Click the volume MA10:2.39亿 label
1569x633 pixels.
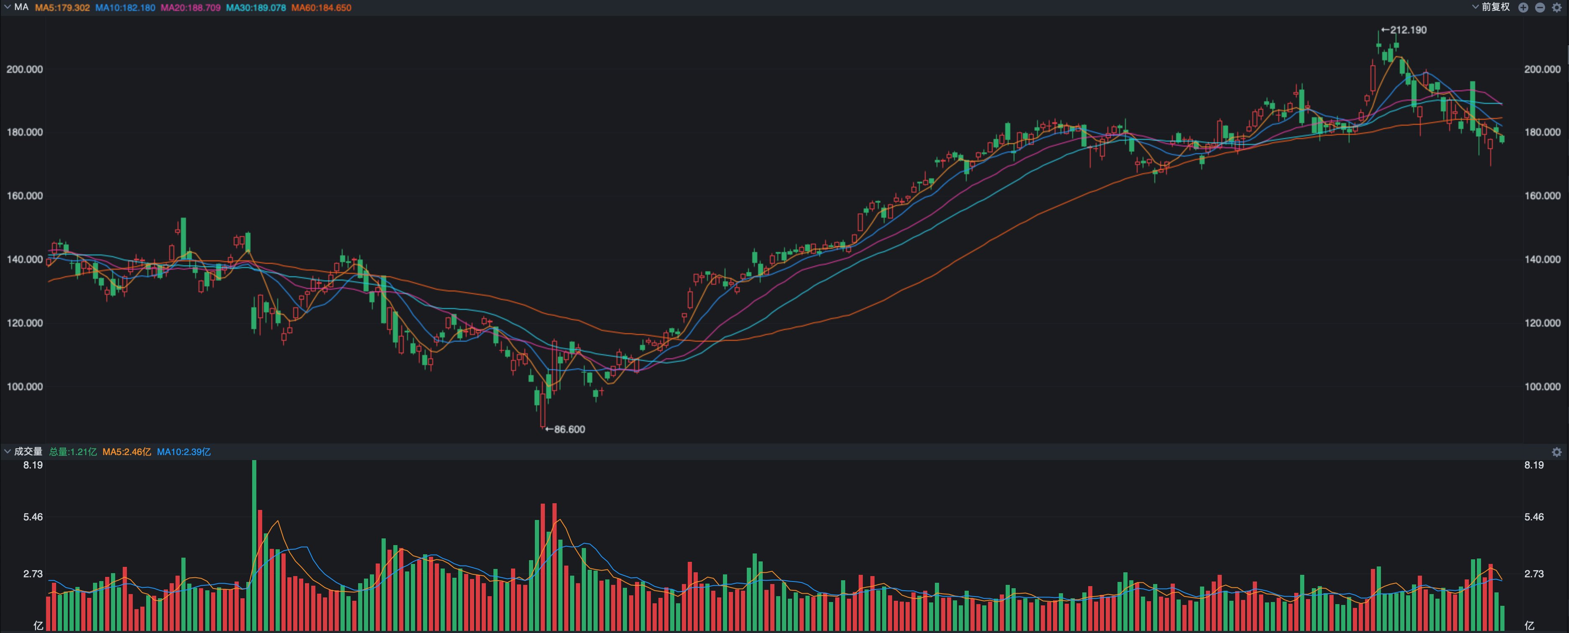click(183, 452)
